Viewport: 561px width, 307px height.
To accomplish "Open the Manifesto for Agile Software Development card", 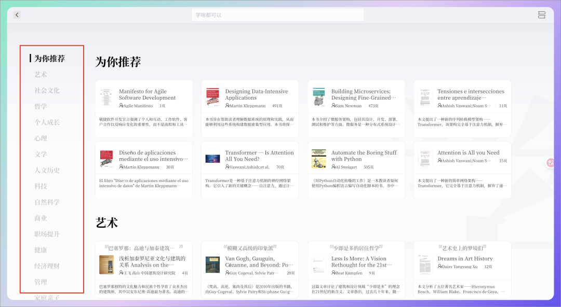I will [144, 109].
